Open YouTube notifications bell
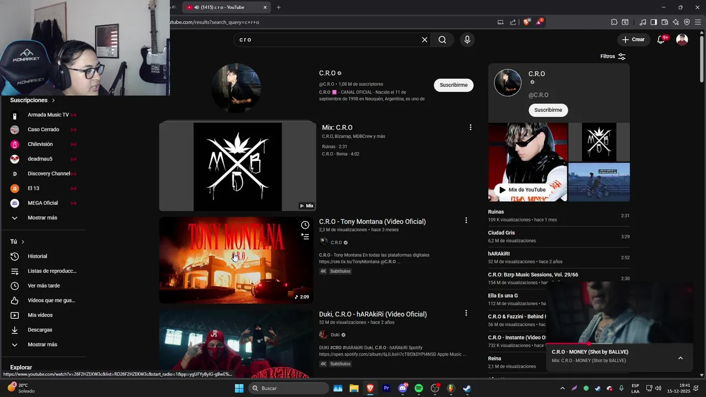The width and height of the screenshot is (706, 397). (661, 40)
